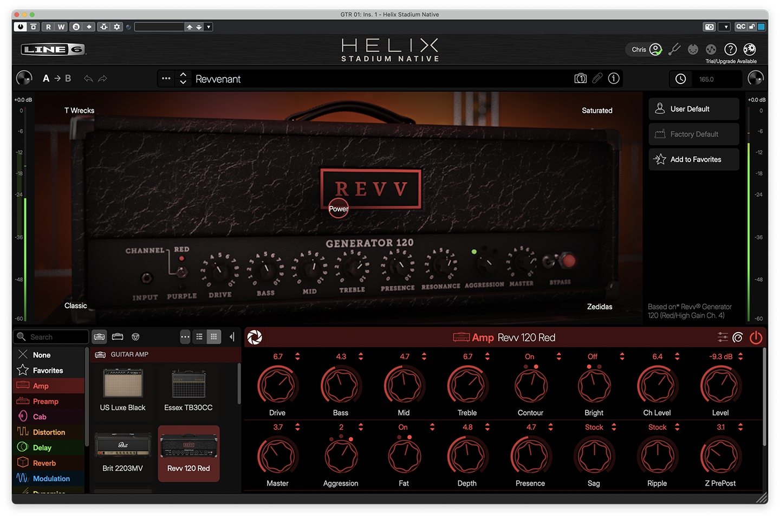Click the gauge icon in Amp header

click(738, 338)
